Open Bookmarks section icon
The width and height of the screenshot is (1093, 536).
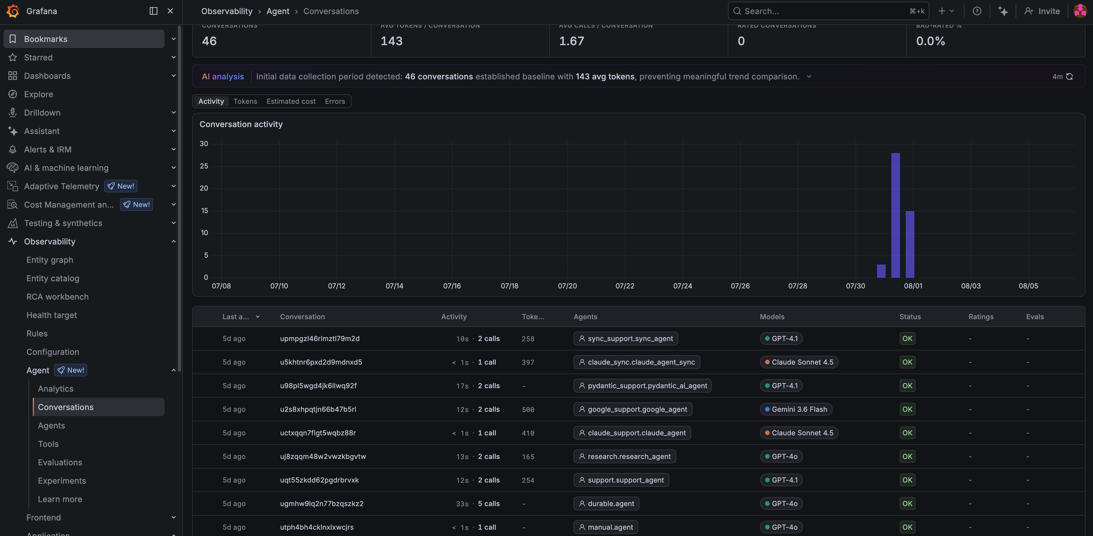13,39
